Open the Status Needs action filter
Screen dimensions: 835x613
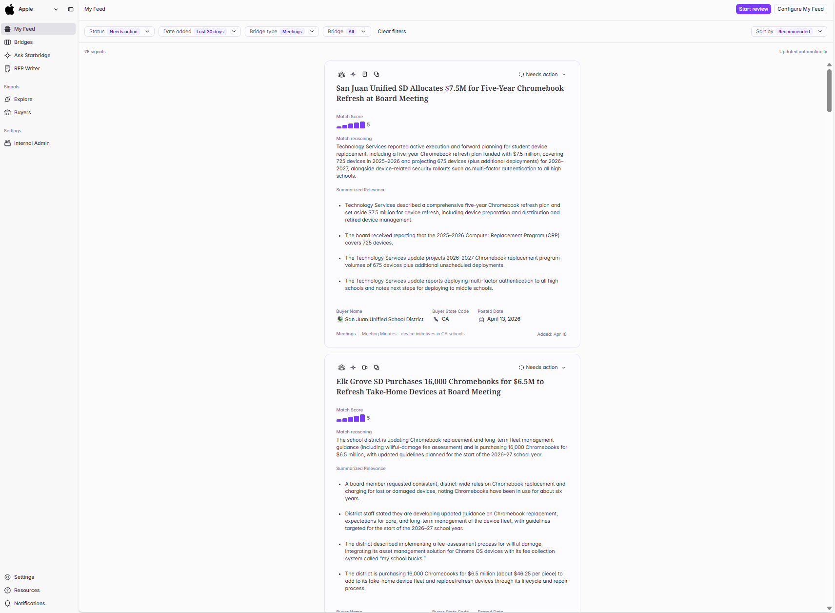[119, 32]
